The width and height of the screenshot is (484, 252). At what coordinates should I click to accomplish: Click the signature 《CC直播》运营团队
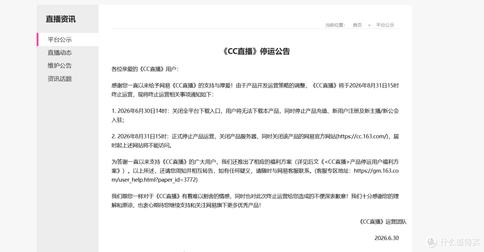pos(382,222)
